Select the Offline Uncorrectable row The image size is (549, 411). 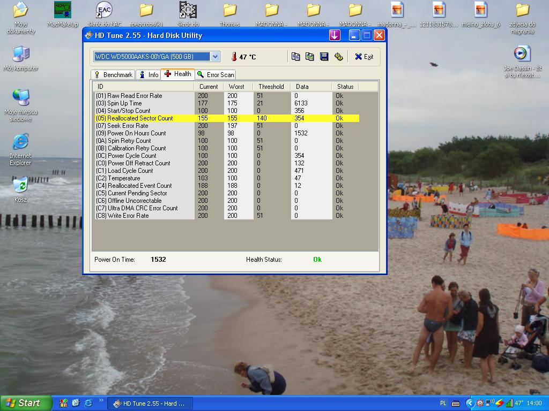coord(226,201)
